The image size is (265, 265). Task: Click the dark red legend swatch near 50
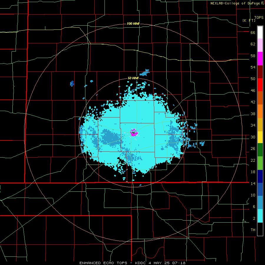(x=260, y=72)
